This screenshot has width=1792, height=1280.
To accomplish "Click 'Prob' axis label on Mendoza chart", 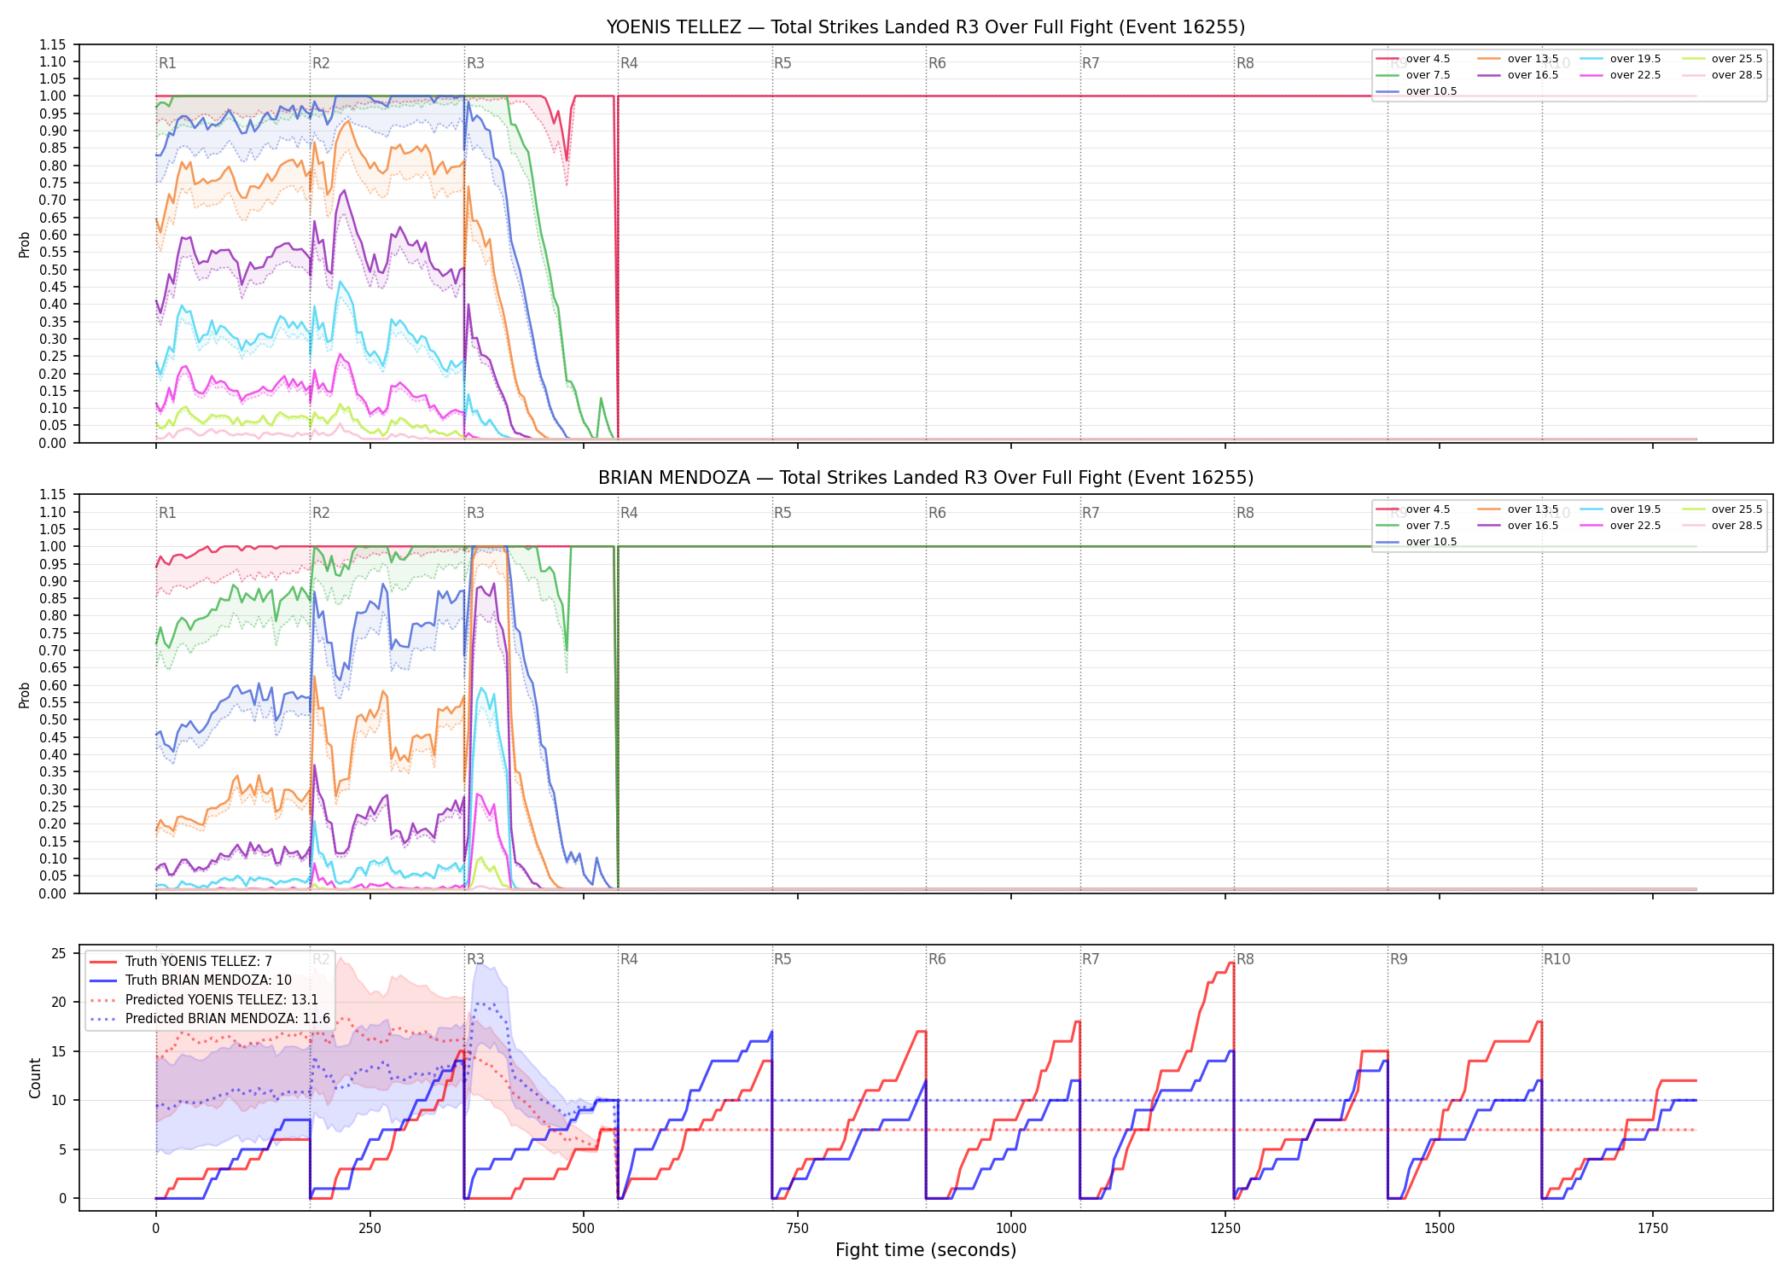I will point(25,695).
